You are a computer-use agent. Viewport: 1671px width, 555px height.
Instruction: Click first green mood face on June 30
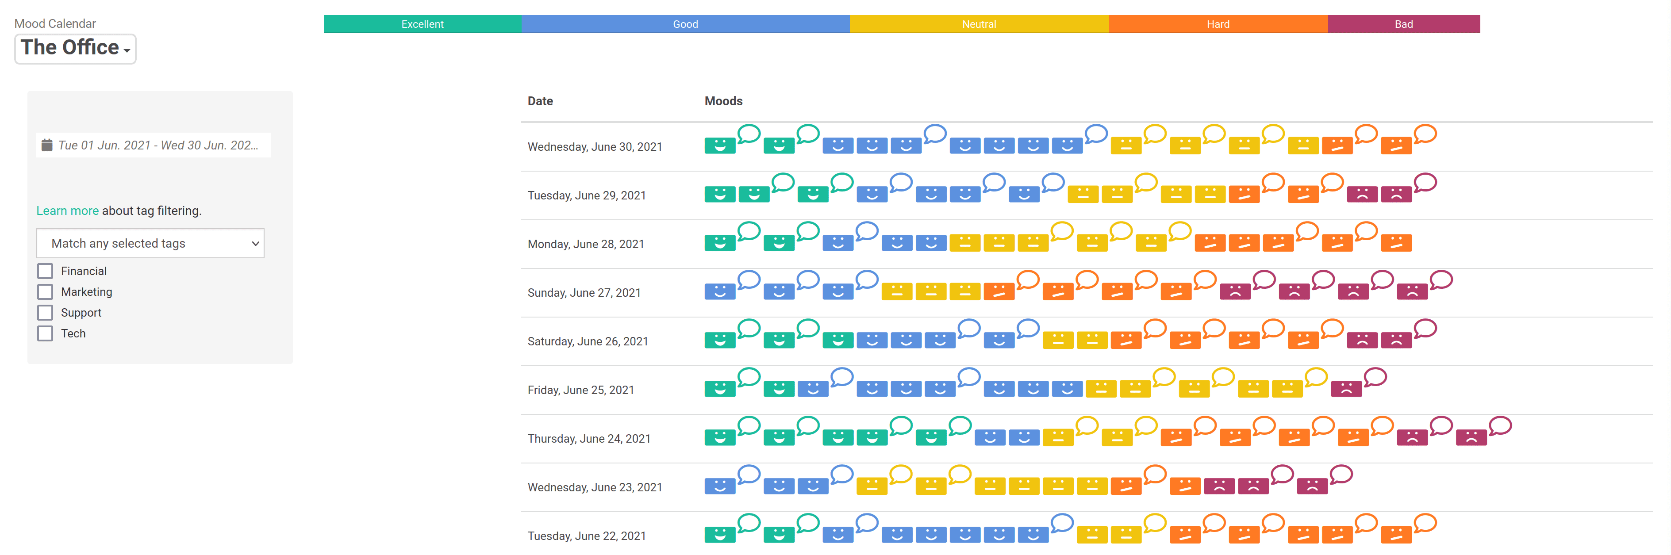point(719,146)
